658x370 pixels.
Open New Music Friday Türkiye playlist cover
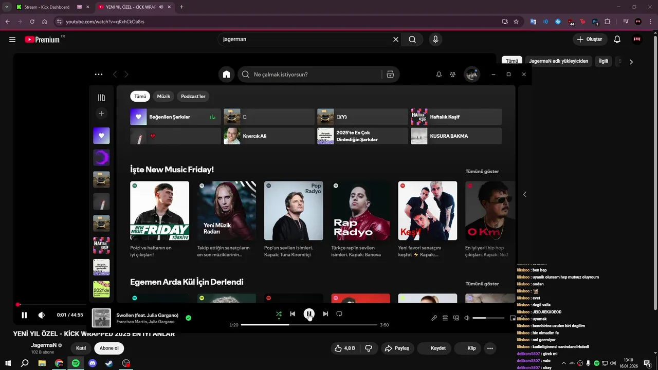(159, 211)
